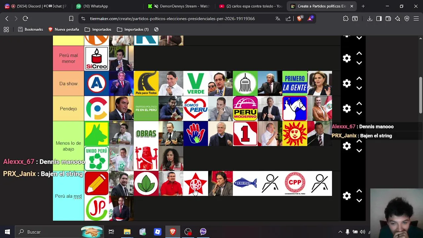423x238 pixels.
Task: Select the FREPAP fish logo
Action: pos(245,183)
